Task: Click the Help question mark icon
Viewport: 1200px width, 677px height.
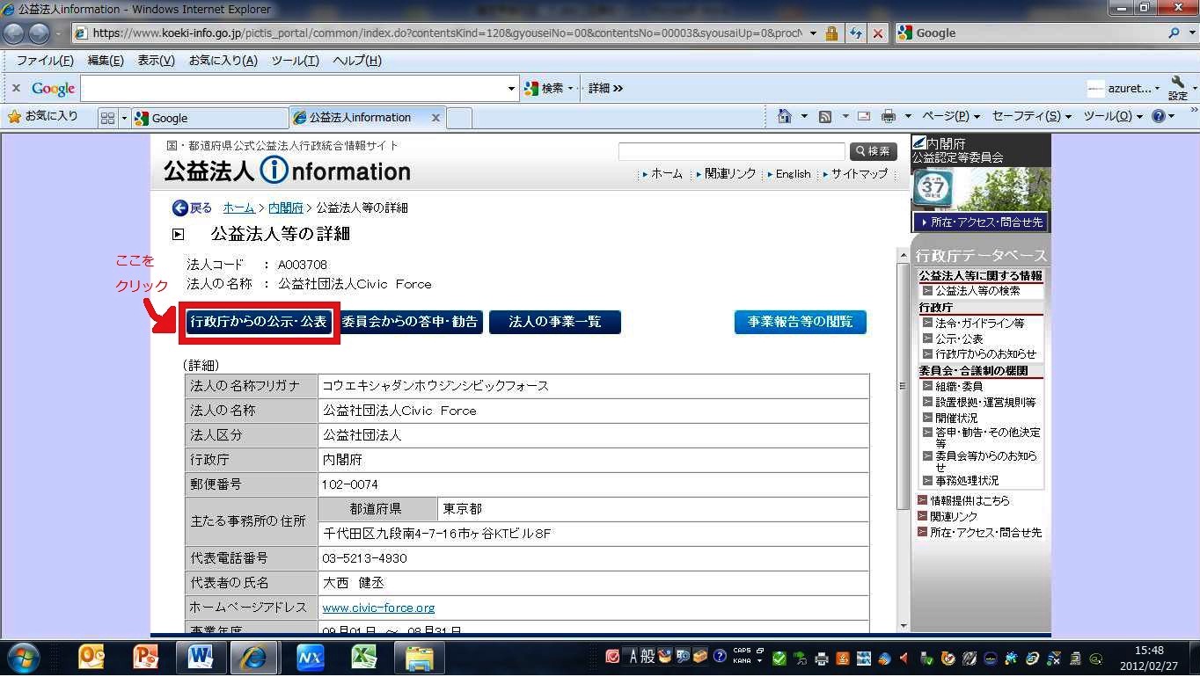Action: [1158, 116]
